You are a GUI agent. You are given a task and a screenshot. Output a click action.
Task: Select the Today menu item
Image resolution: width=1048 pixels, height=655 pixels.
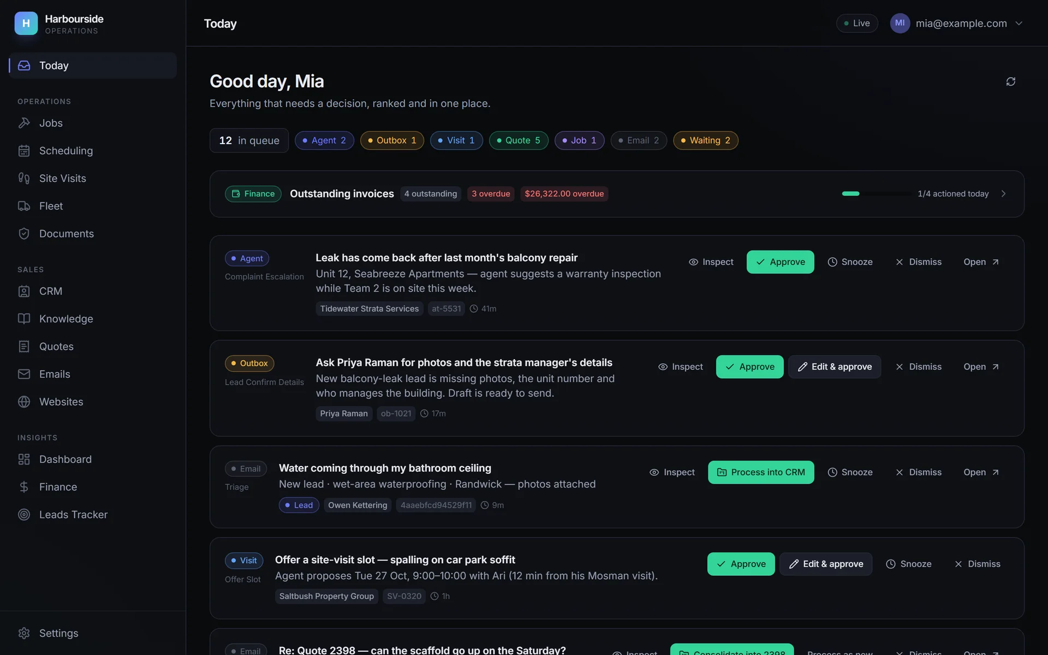tap(93, 65)
